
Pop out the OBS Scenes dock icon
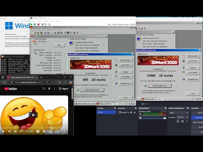(115, 108)
